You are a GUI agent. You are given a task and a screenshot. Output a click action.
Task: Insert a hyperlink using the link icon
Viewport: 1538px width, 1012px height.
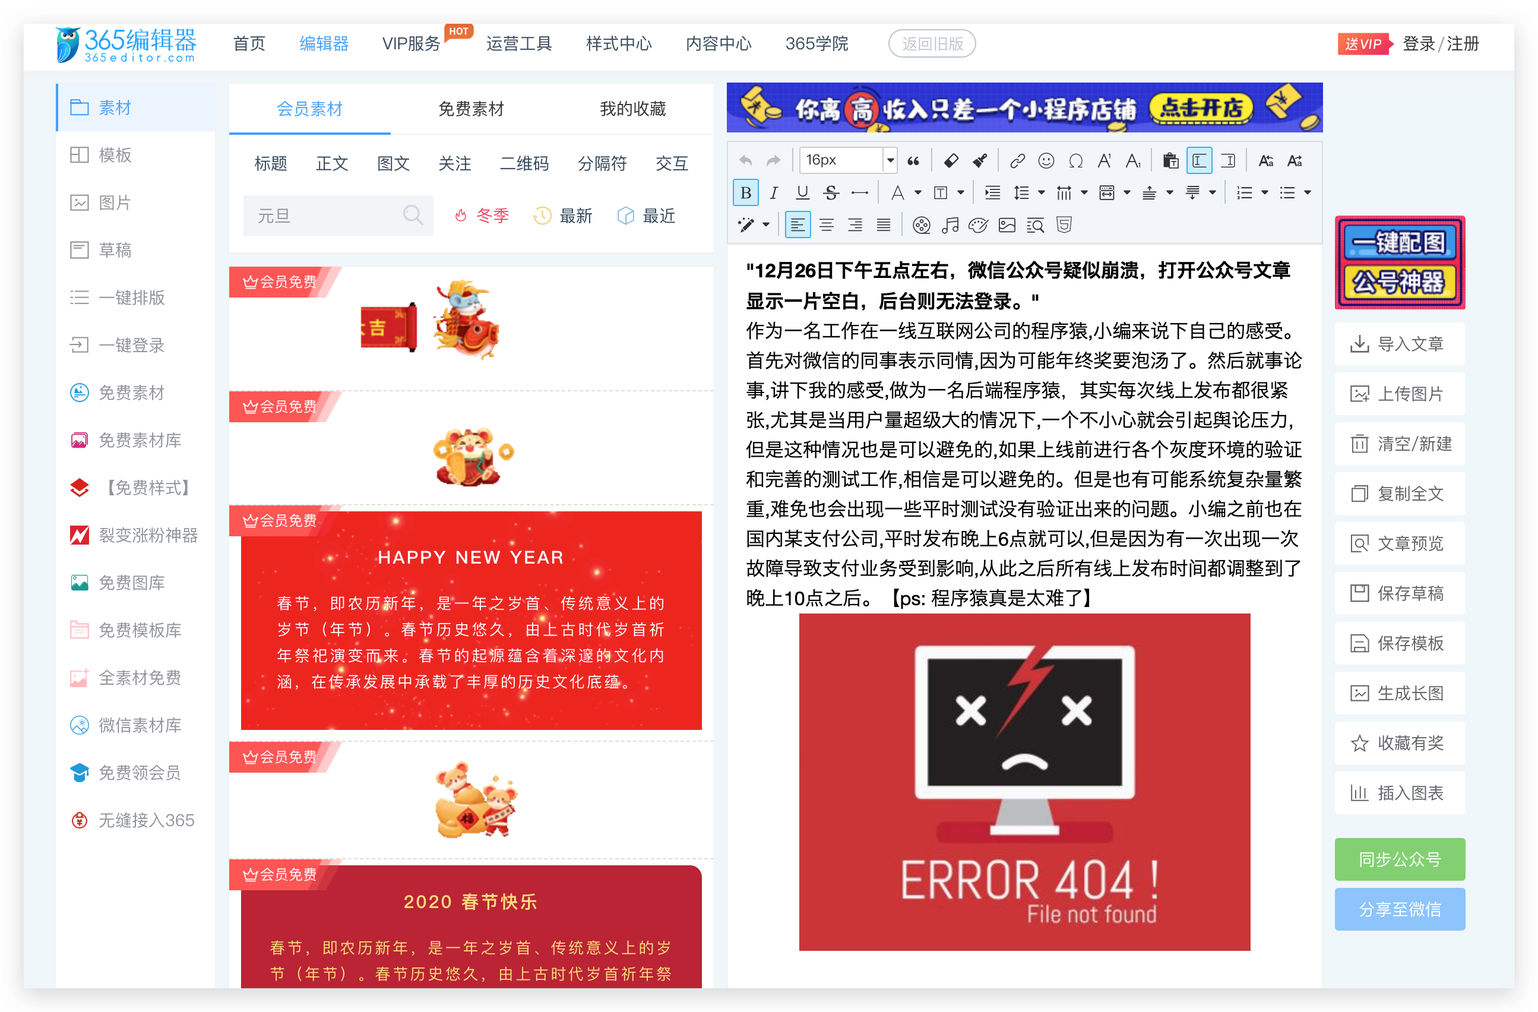coord(1019,162)
